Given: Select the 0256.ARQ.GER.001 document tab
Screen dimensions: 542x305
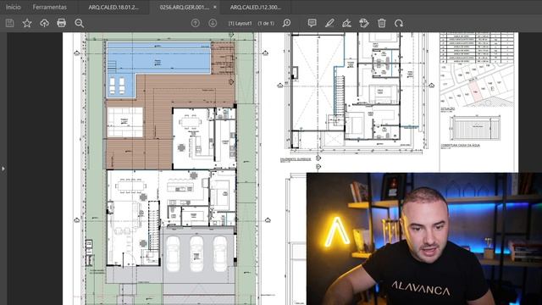Looking at the screenshot, I should point(185,7).
